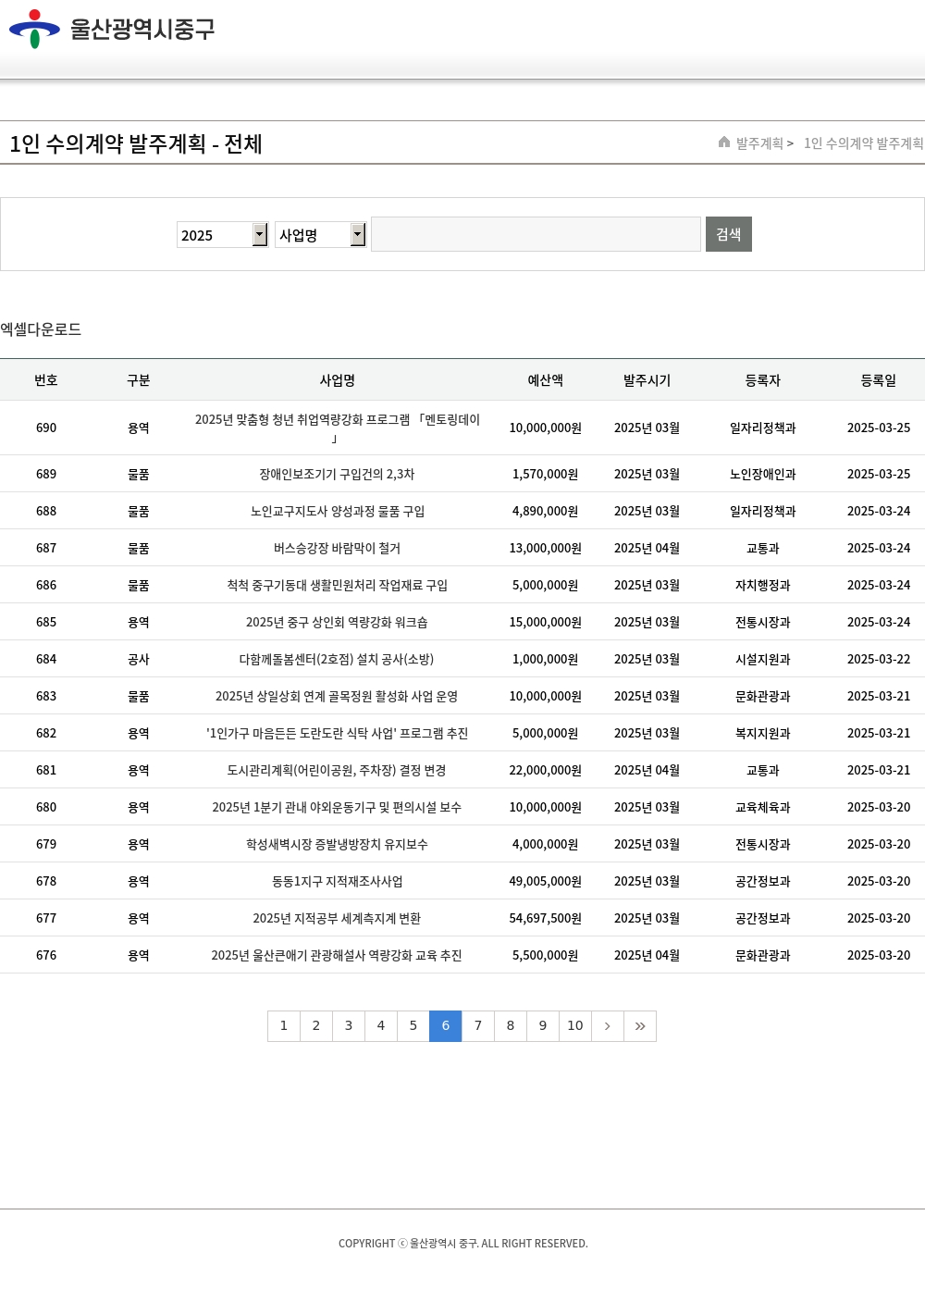925x1302 pixels.
Task: Open 도시관리계획(어린이공원, 주차장) 결정 변경
Action: [337, 771]
